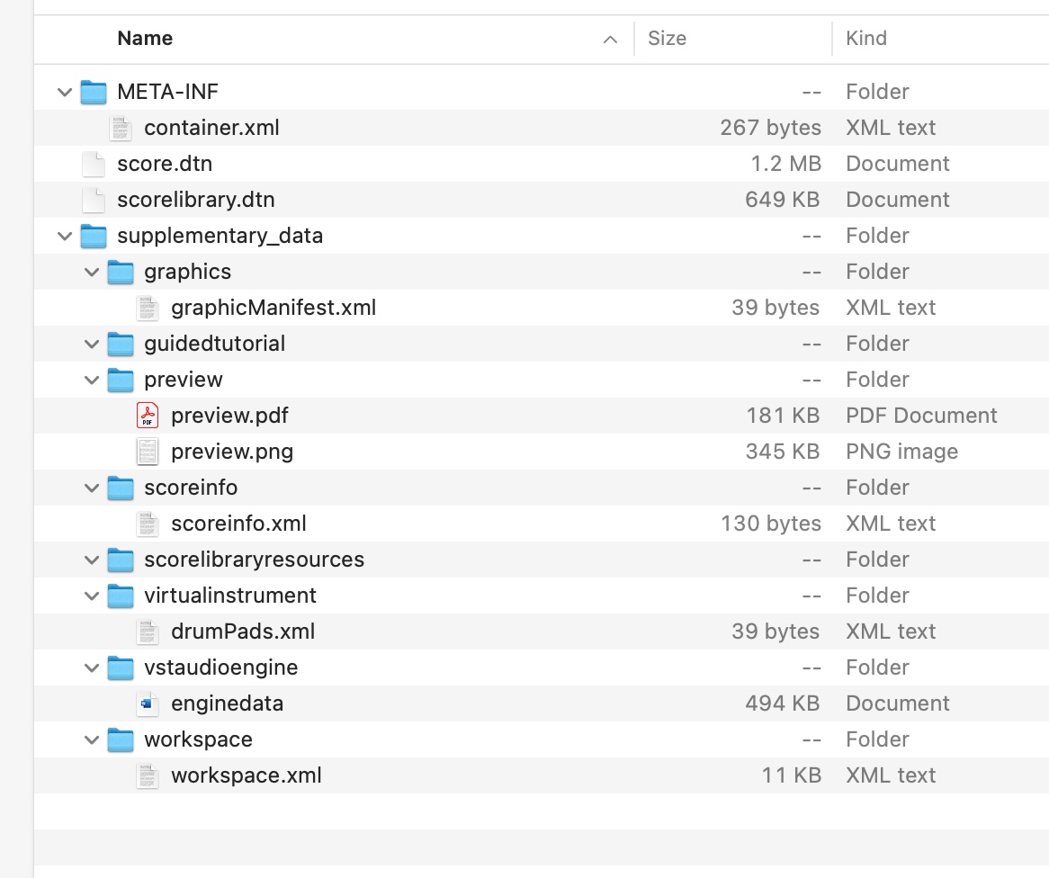
Task: Collapse the supplementary_data folder
Action: (65, 236)
